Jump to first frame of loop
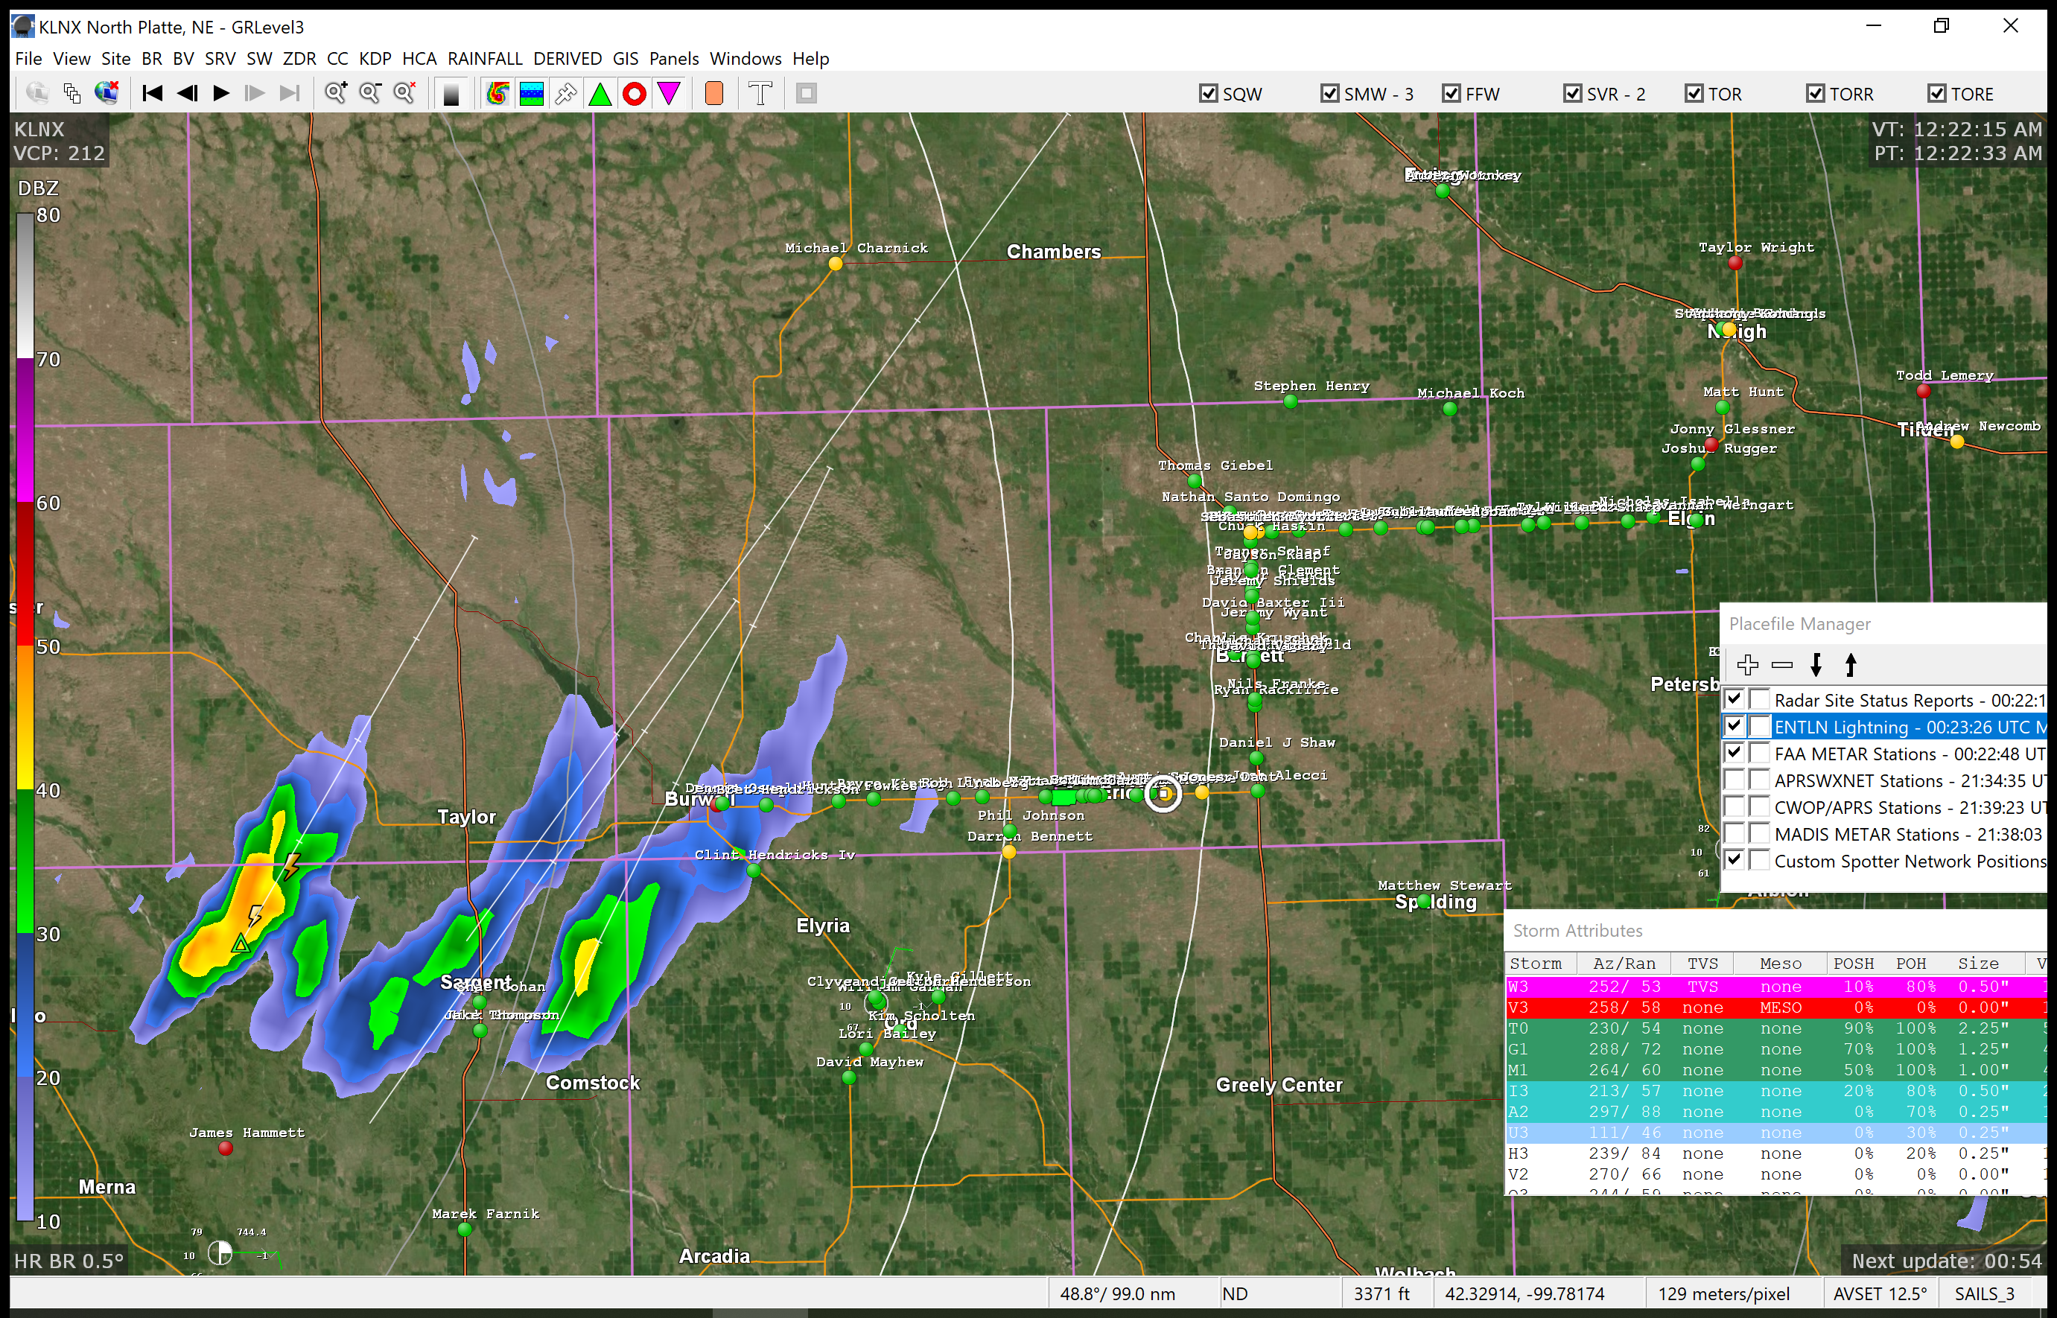 coord(153,93)
